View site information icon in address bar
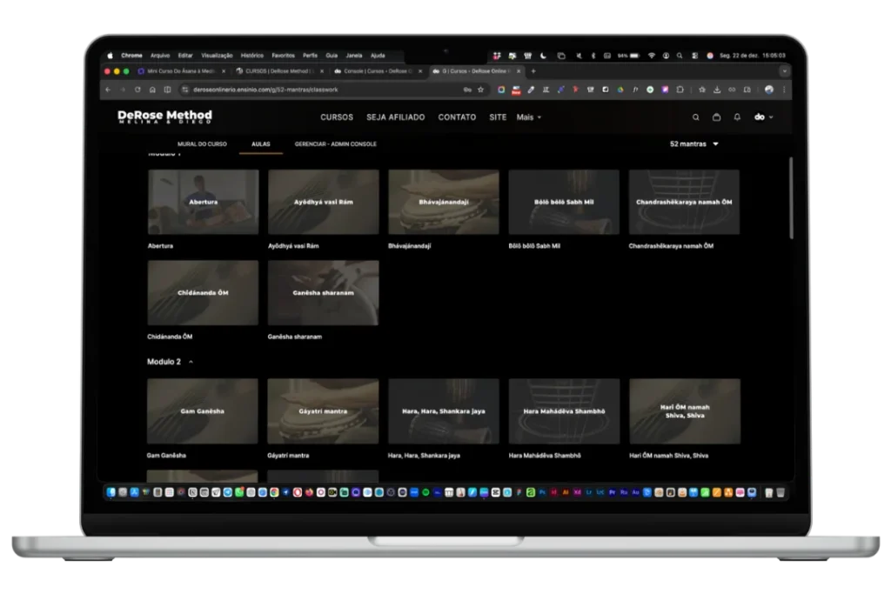Image resolution: width=891 pixels, height=594 pixels. pos(184,90)
